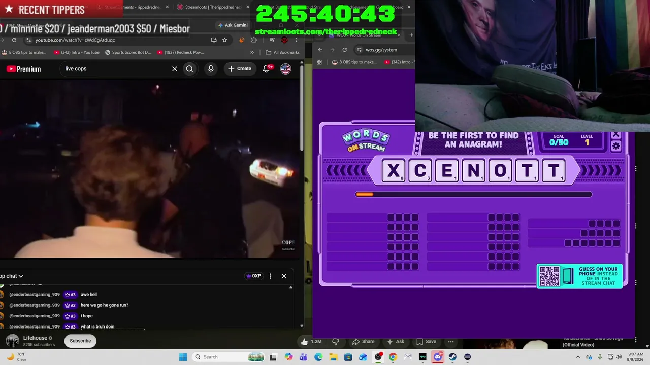Open the Lifehouse channel name link
Image resolution: width=650 pixels, height=365 pixels.
35,338
